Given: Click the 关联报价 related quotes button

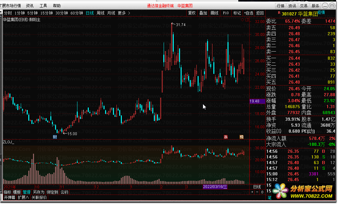Looking at the screenshot, I should click(x=39, y=197).
